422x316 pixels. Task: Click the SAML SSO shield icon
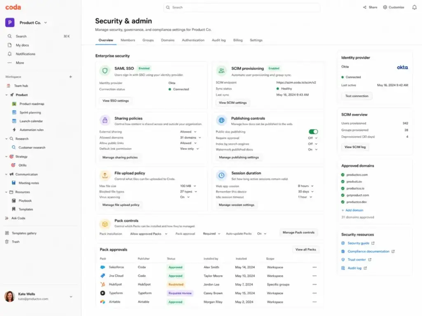[105, 71]
